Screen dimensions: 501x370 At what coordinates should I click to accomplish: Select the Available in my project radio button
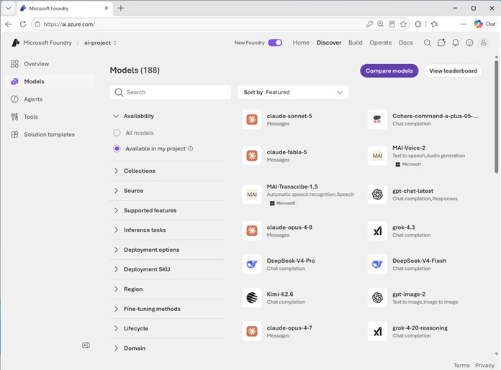coord(117,148)
